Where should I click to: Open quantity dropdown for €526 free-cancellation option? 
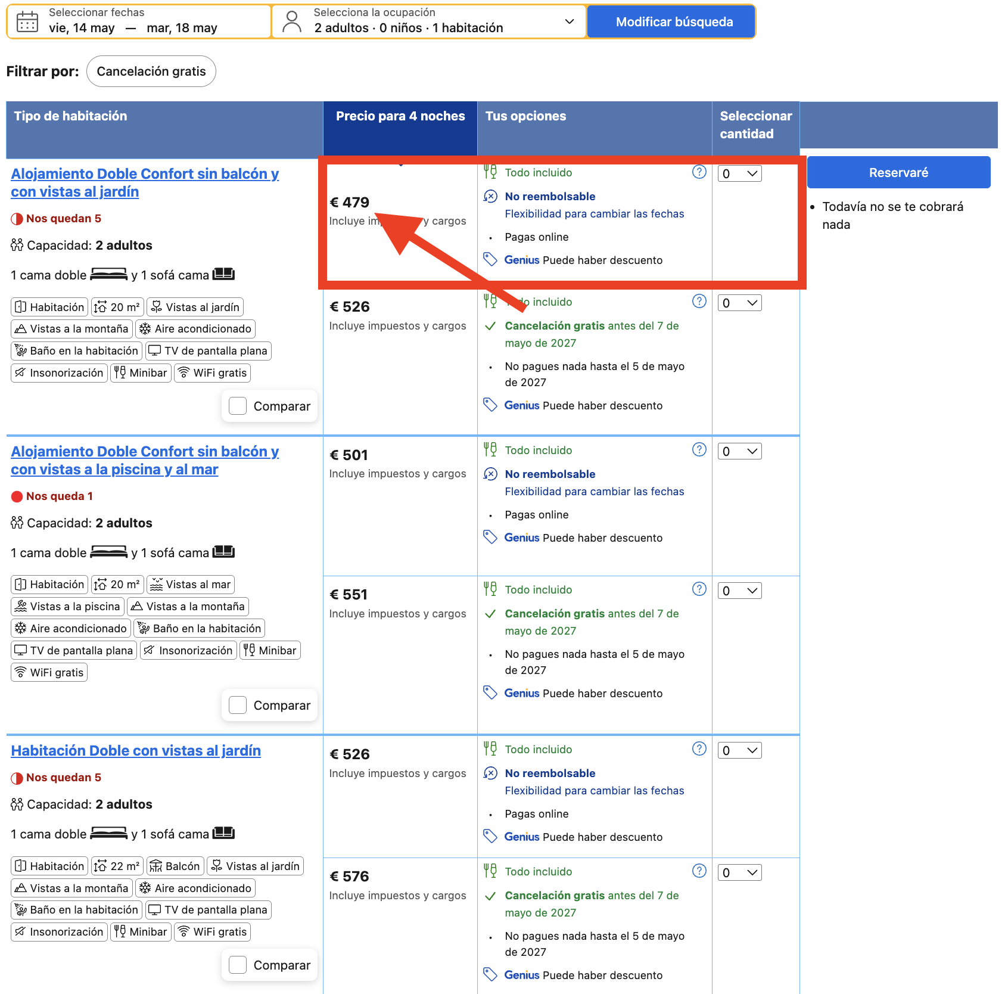tap(740, 303)
